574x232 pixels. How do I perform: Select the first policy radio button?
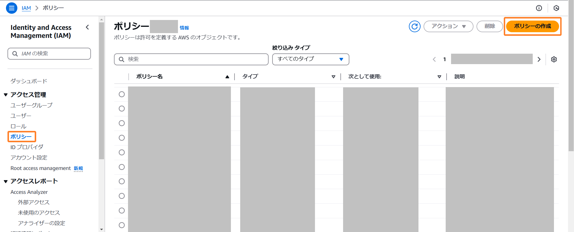(122, 94)
